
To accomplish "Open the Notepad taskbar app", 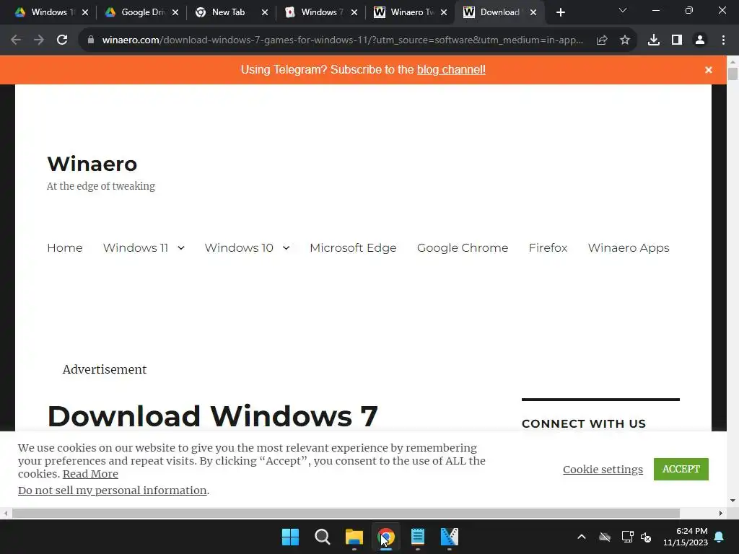I will (418, 537).
